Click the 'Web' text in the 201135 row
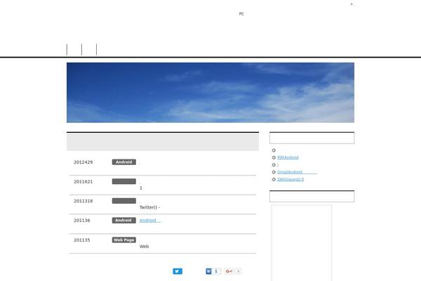The image size is (421, 281). (x=144, y=247)
